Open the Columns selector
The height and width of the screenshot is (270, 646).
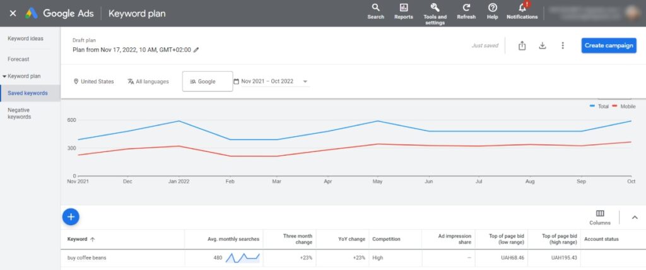(x=600, y=217)
